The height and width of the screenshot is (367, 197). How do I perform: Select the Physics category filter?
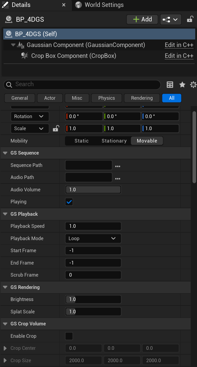[x=106, y=98]
